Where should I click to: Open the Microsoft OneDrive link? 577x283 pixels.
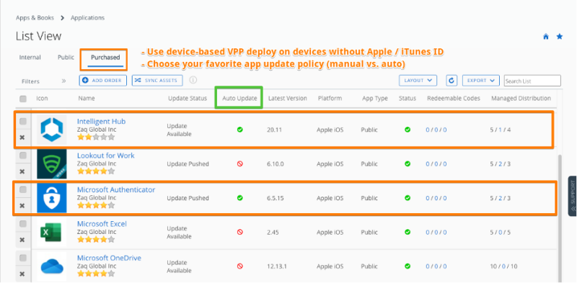[109, 258]
